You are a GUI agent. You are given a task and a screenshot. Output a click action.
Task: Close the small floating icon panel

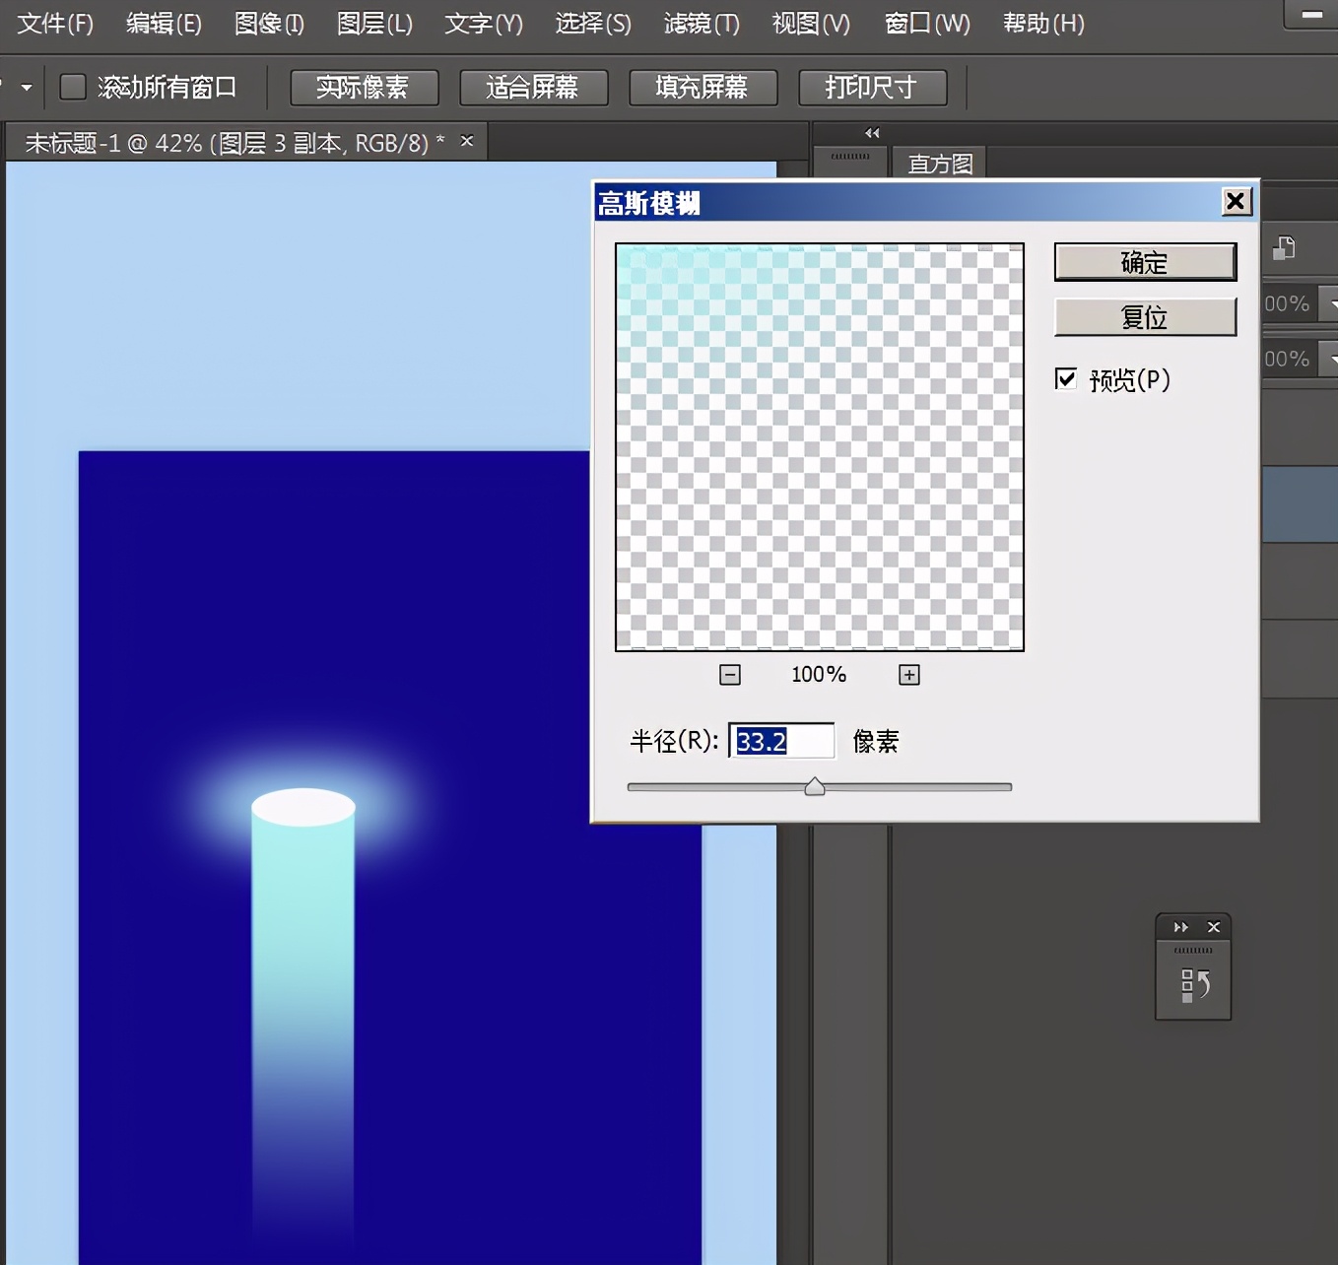coord(1214,927)
